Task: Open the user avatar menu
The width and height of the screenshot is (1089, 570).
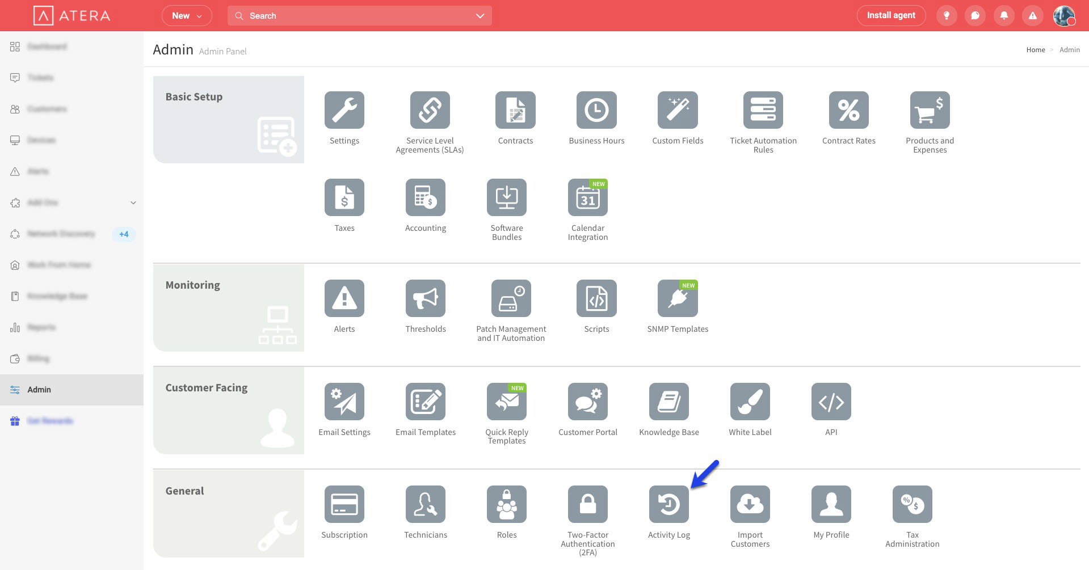Action: 1064,16
